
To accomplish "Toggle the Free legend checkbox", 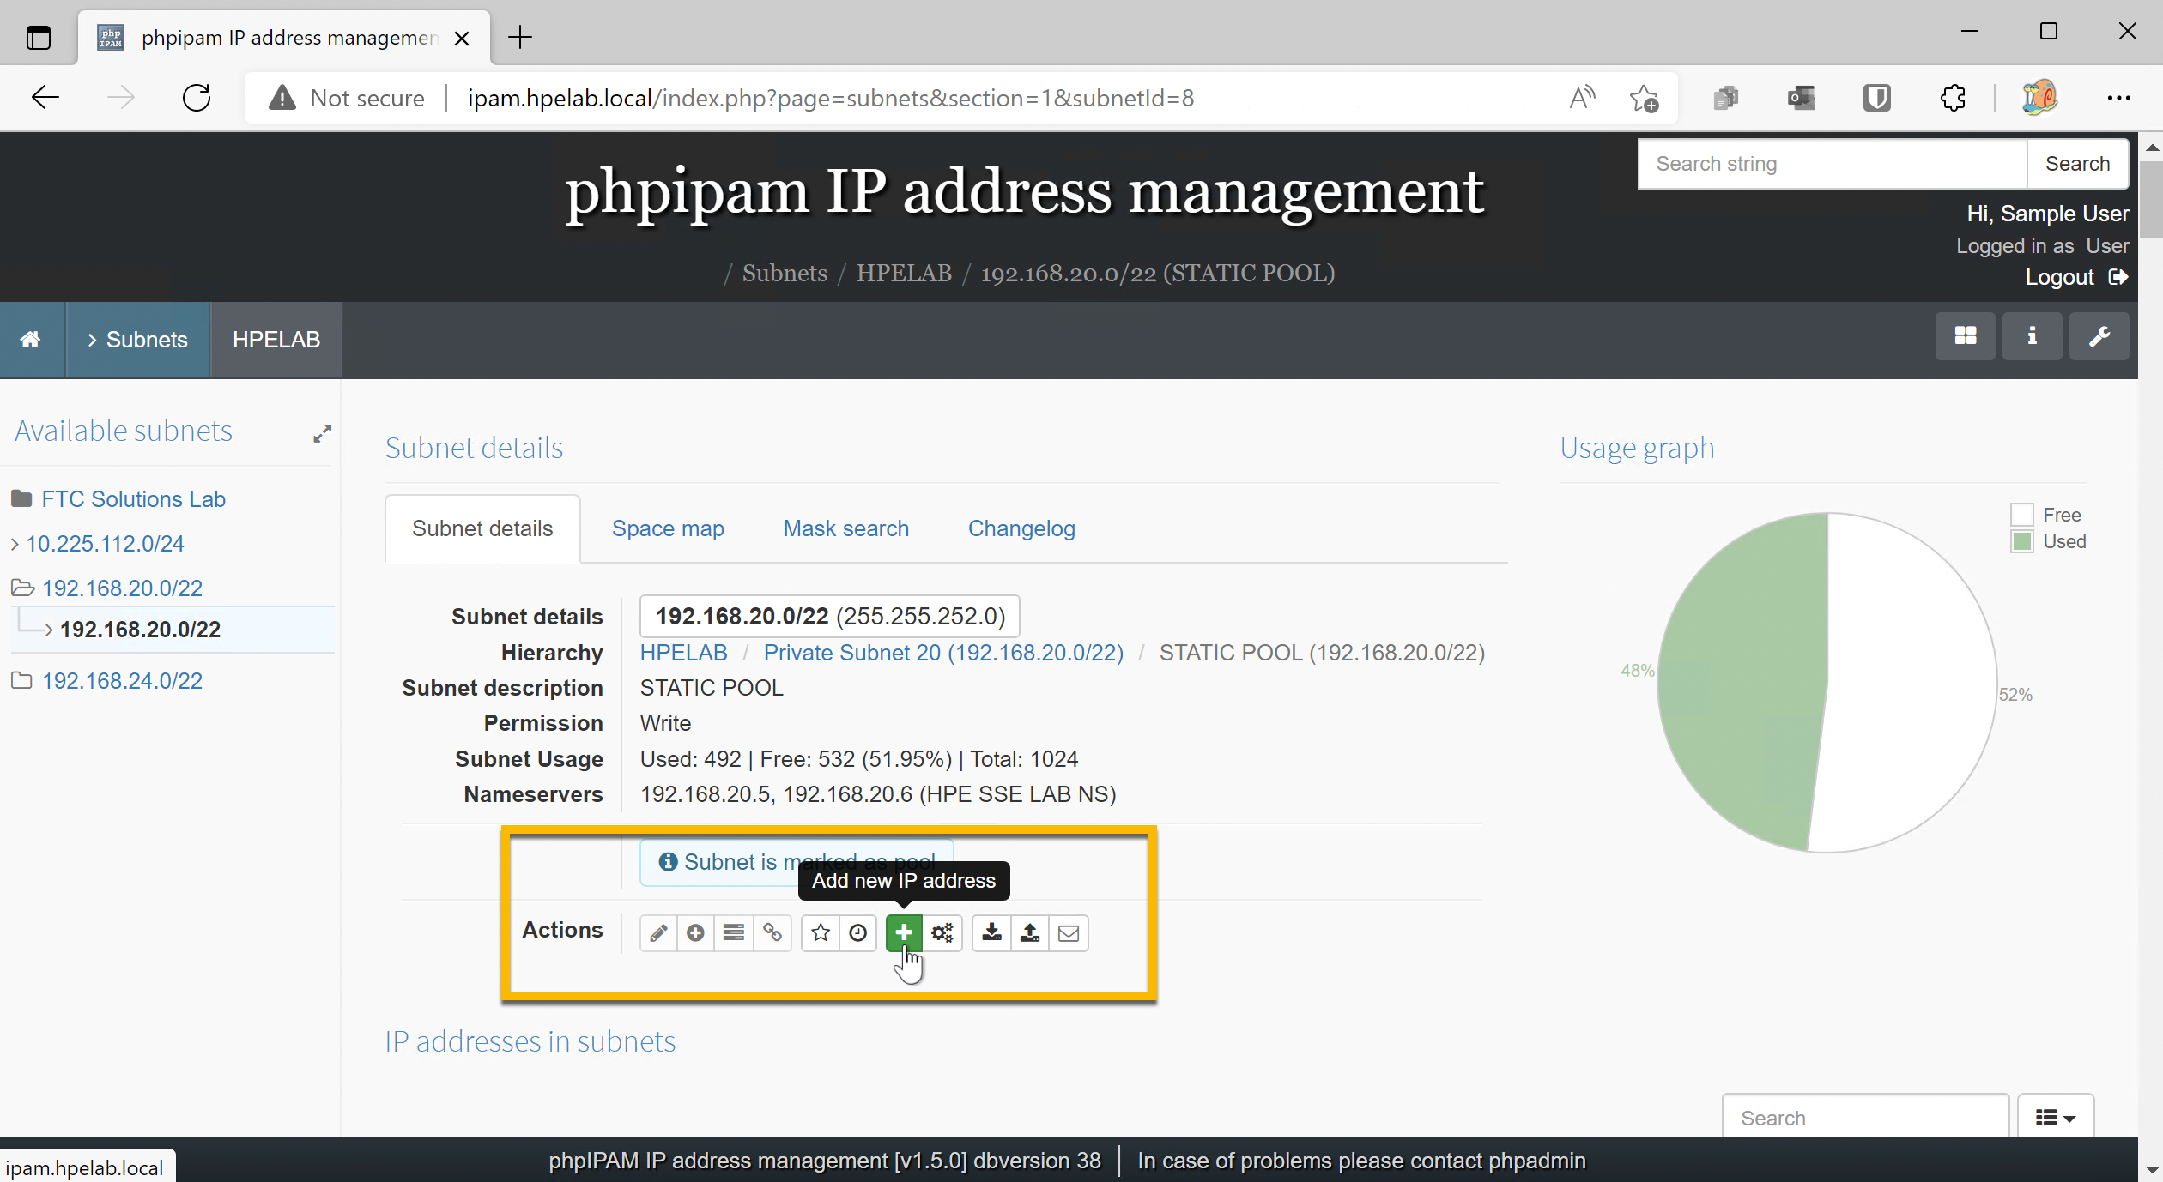I will coord(2023,514).
